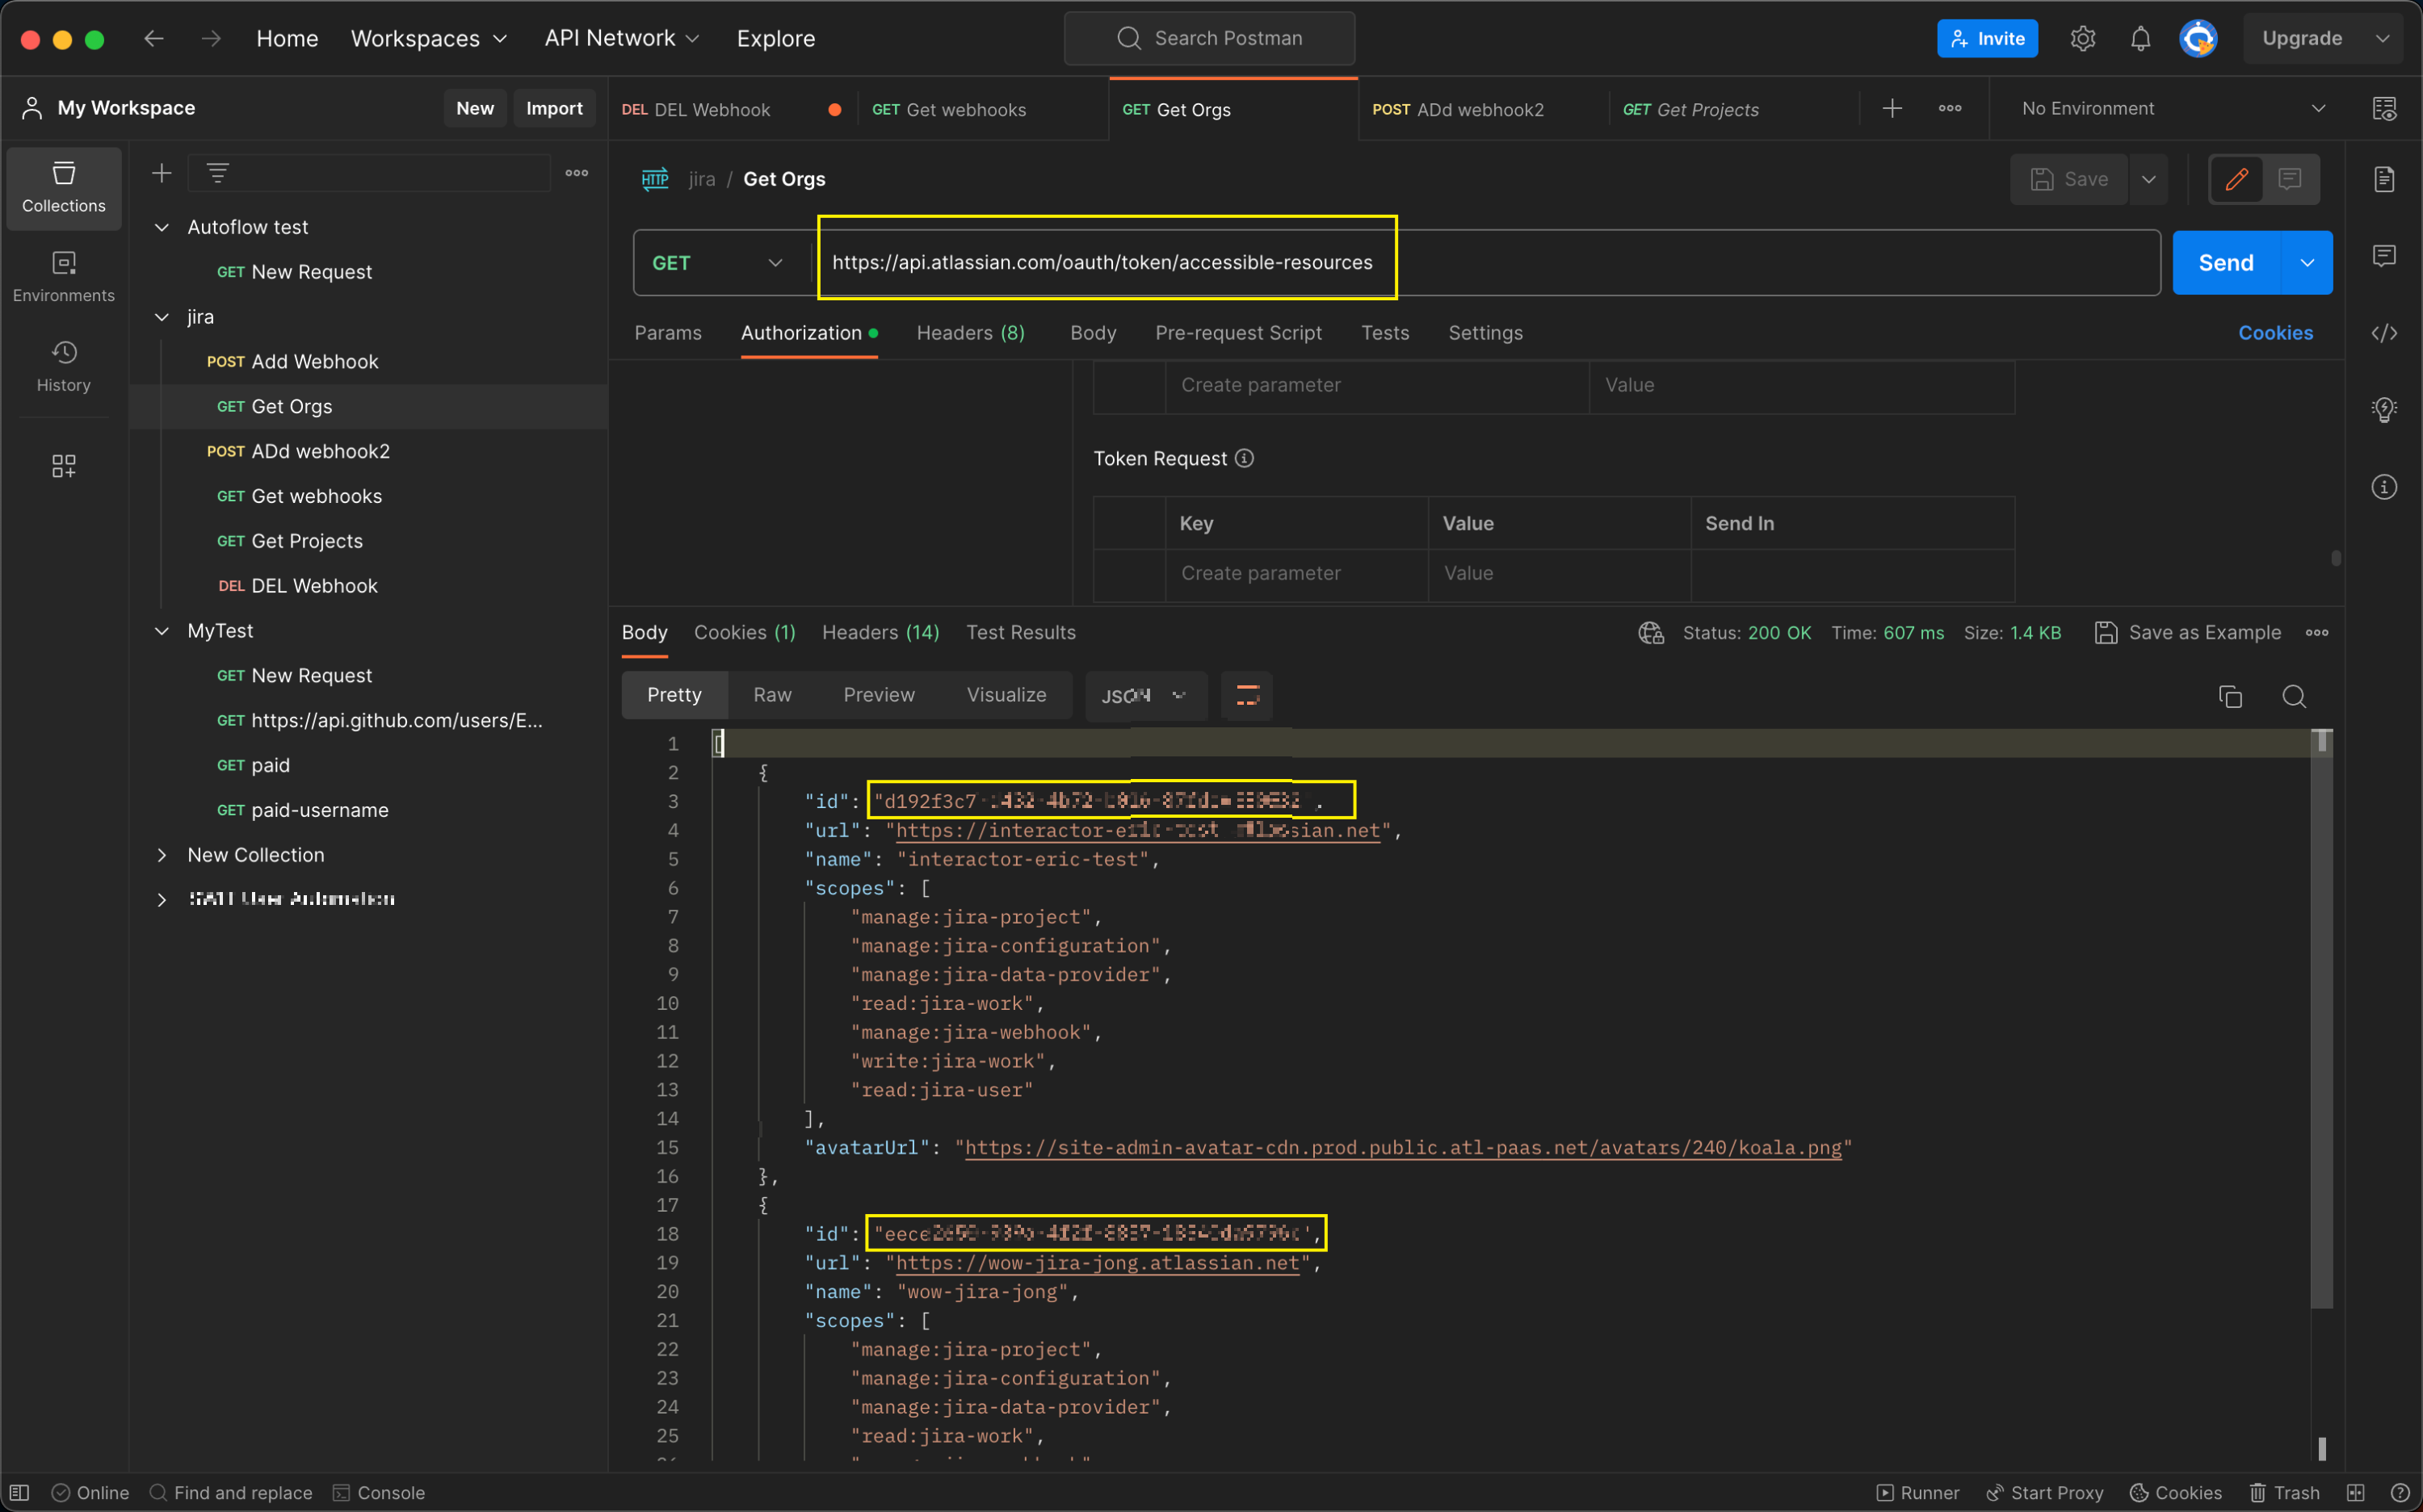Click the search response icon
2423x1512 pixels.
[2294, 696]
